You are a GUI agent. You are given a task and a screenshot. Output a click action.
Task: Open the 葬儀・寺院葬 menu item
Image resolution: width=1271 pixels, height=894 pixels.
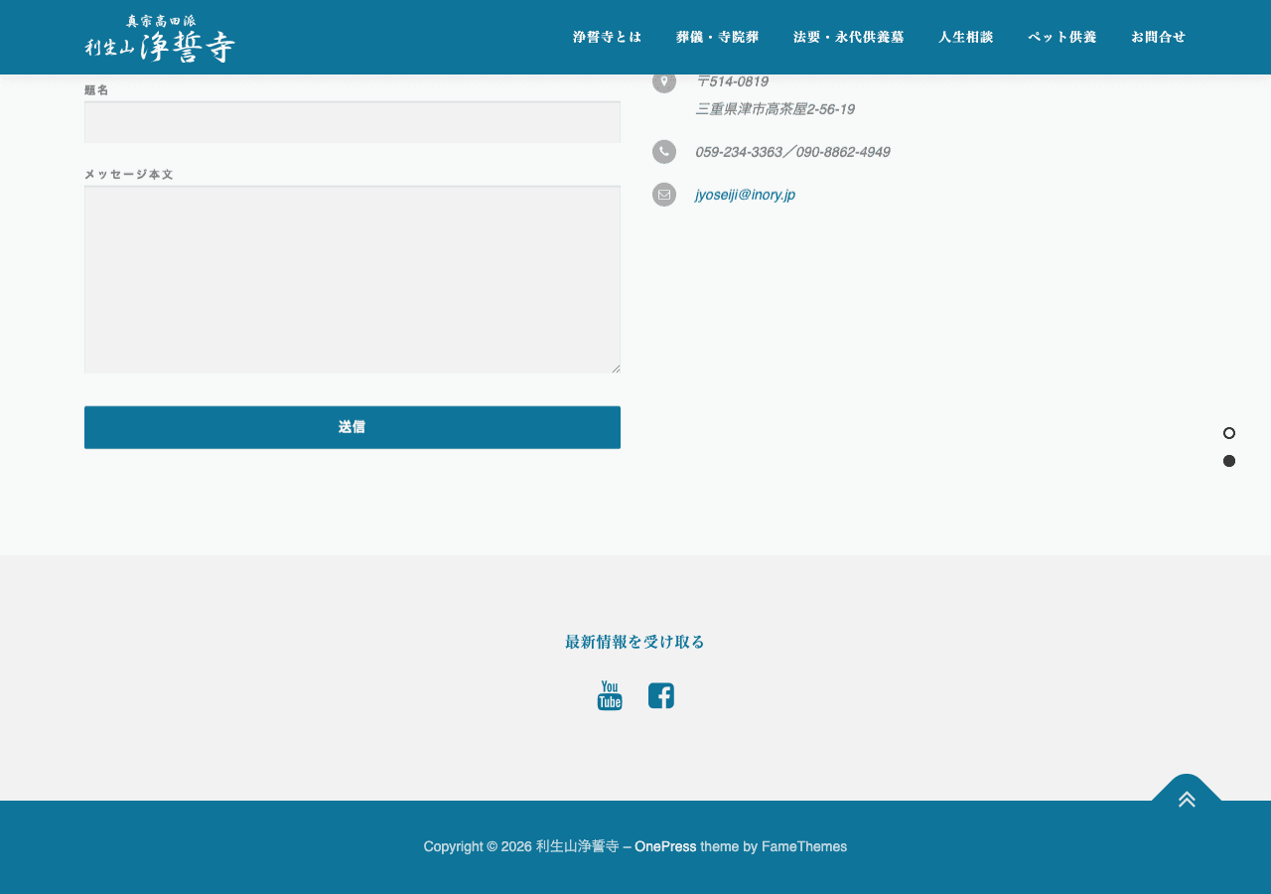[x=718, y=37]
